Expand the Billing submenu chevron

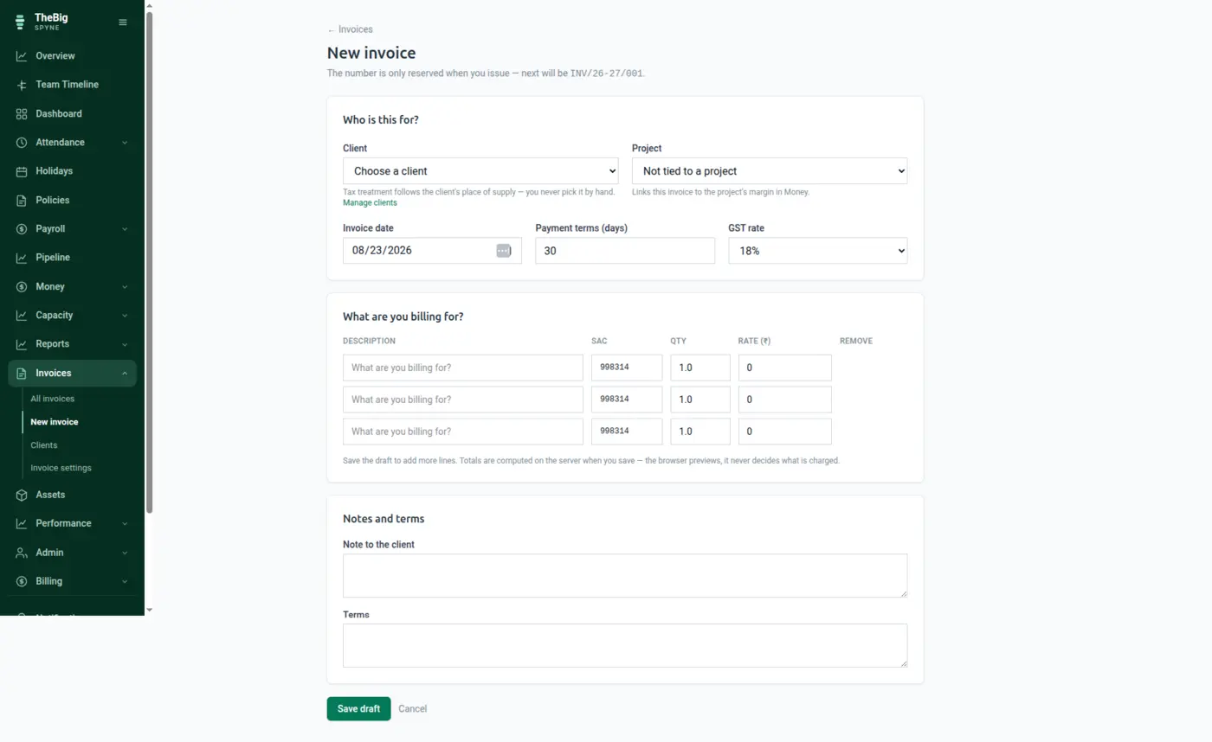[x=125, y=581]
